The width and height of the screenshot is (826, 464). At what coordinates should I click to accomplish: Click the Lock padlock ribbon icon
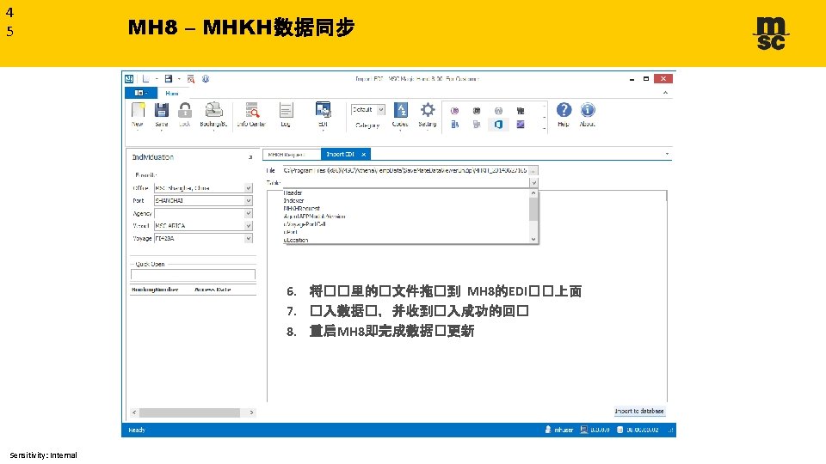(184, 110)
